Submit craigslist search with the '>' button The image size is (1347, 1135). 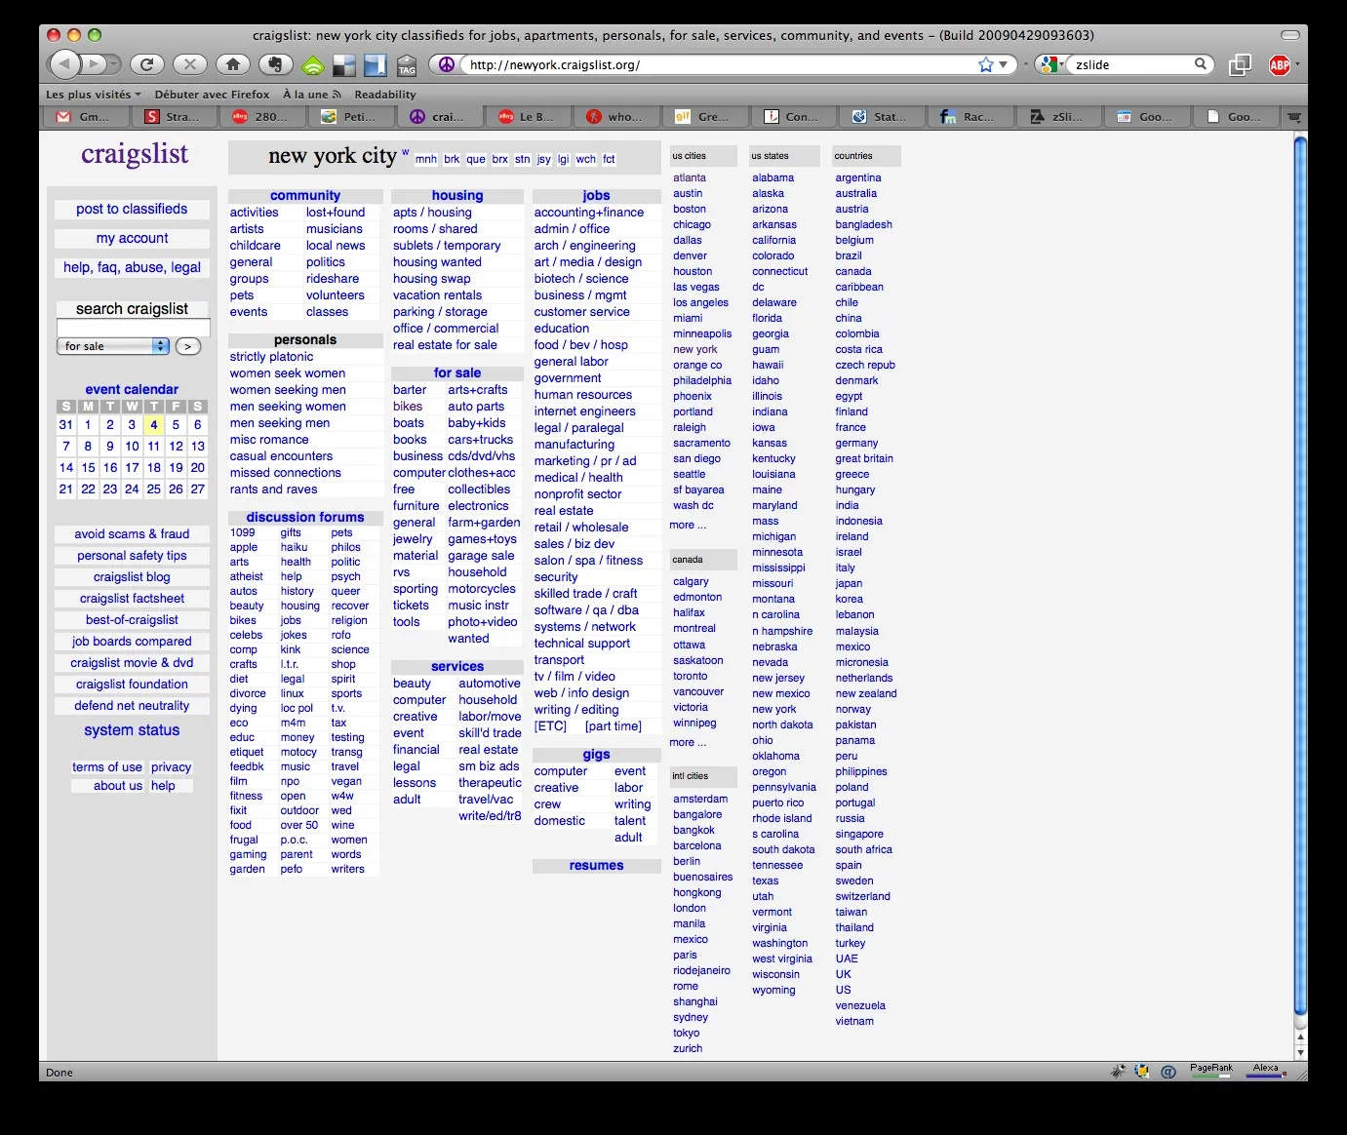pos(188,346)
